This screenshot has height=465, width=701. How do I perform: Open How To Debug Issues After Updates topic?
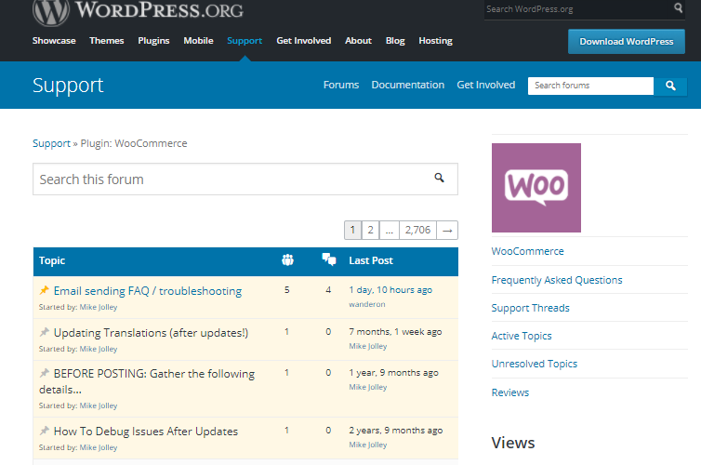(x=146, y=432)
